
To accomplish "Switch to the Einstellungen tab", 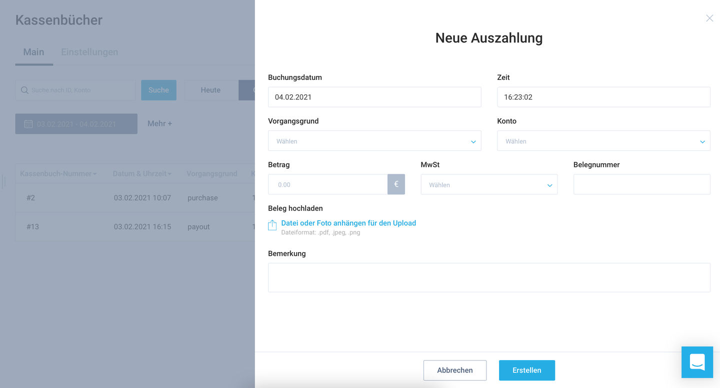I will 89,52.
